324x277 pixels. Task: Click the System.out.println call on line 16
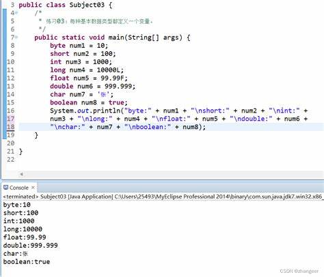pyautogui.click(x=85, y=111)
